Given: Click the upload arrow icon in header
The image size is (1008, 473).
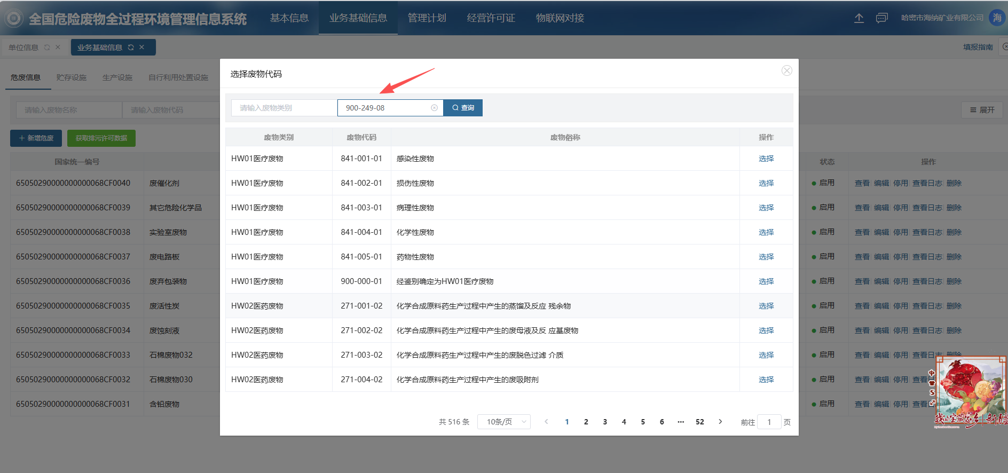Looking at the screenshot, I should tap(859, 18).
